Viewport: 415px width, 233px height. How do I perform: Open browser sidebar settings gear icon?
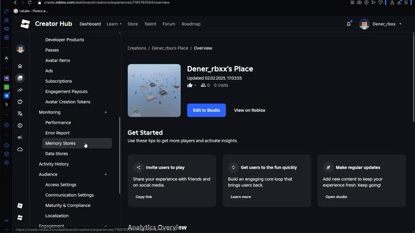click(6, 162)
